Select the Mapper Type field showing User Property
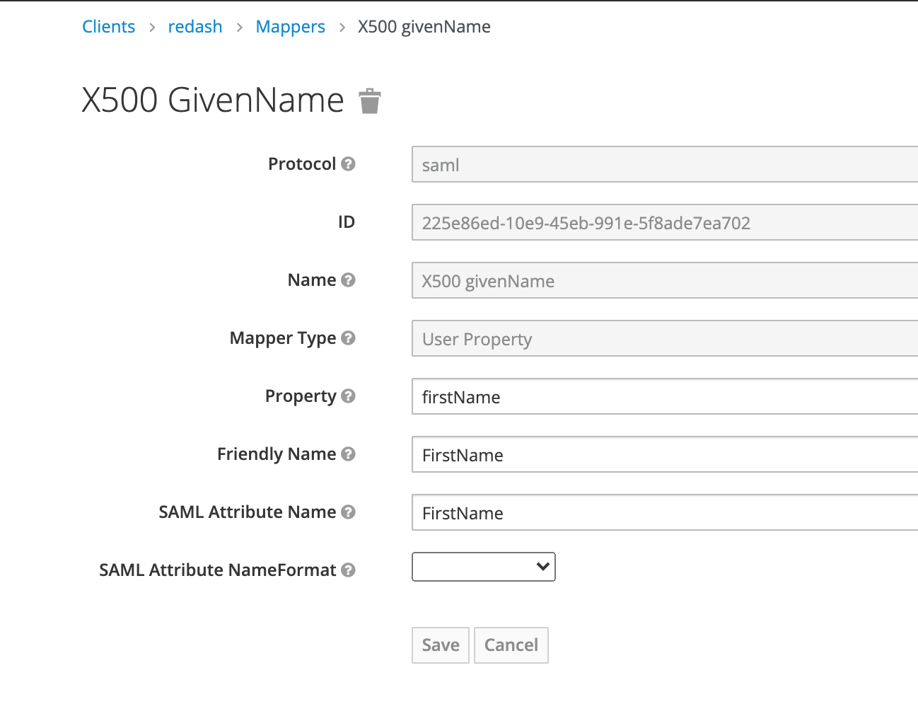918x709 pixels. (665, 338)
